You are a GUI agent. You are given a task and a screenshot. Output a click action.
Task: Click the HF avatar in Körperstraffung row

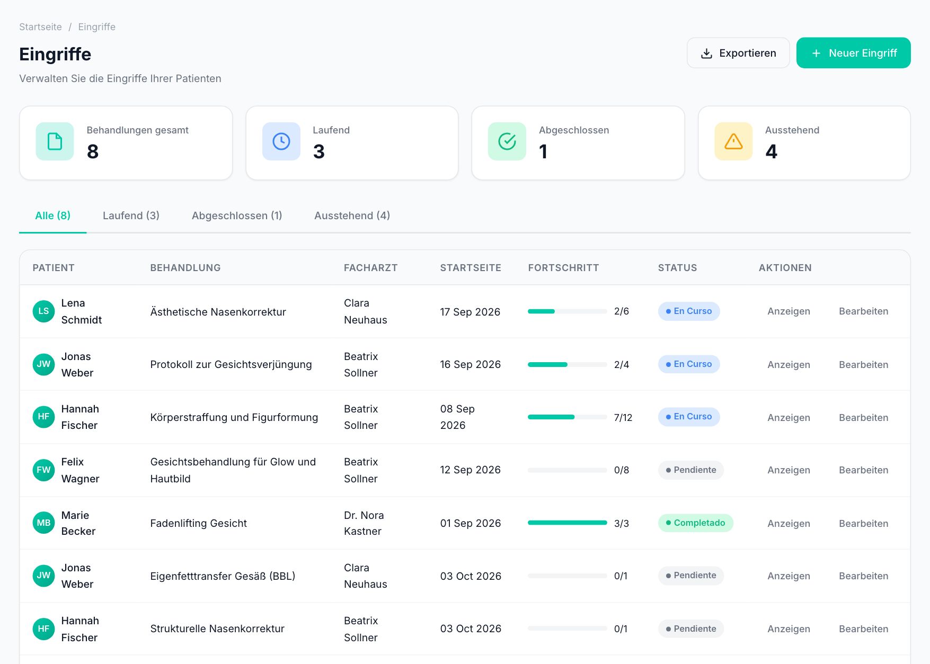click(x=43, y=417)
